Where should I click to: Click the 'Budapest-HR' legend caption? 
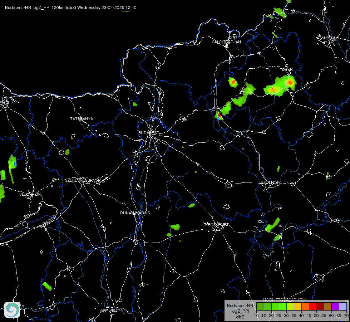(240, 306)
